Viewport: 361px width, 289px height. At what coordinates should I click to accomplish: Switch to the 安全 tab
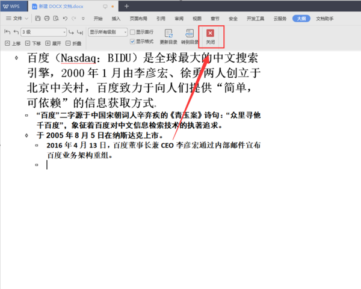point(233,19)
